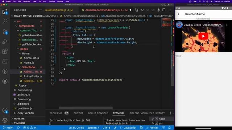Click the split editor icon
The image size is (232, 130).
coord(164,10)
